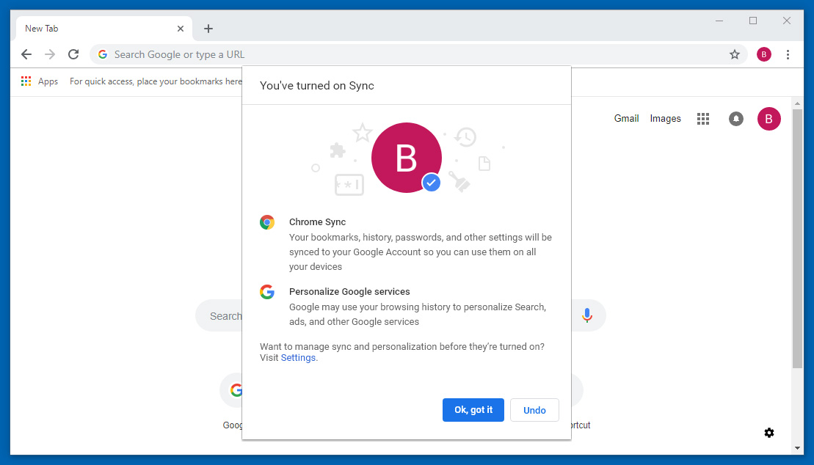Click the Personalize Google services heading
This screenshot has height=465, width=814.
(x=349, y=292)
